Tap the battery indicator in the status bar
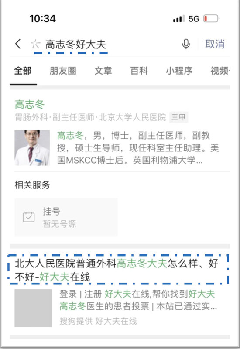240x349 pixels. point(211,18)
